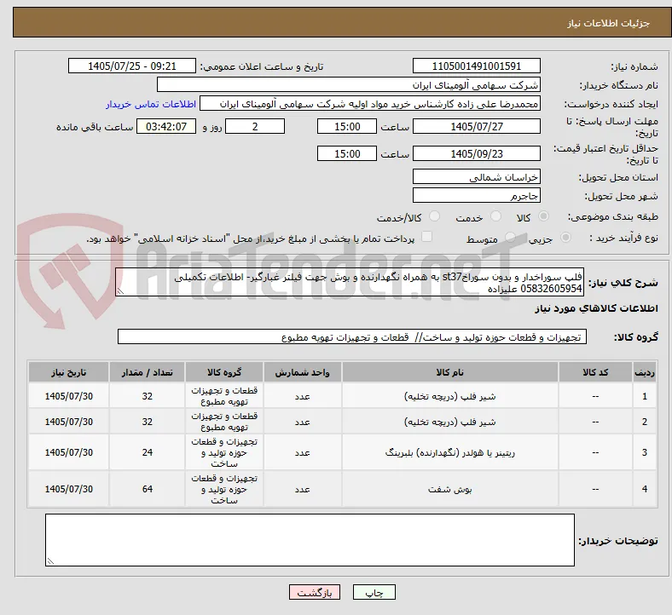Click the remaining time field 03:42:07
672x615 pixels.
click(x=166, y=127)
